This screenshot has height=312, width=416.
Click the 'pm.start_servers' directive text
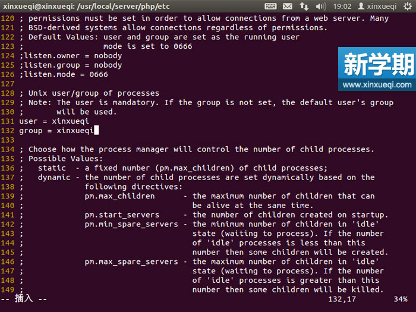pos(122,215)
